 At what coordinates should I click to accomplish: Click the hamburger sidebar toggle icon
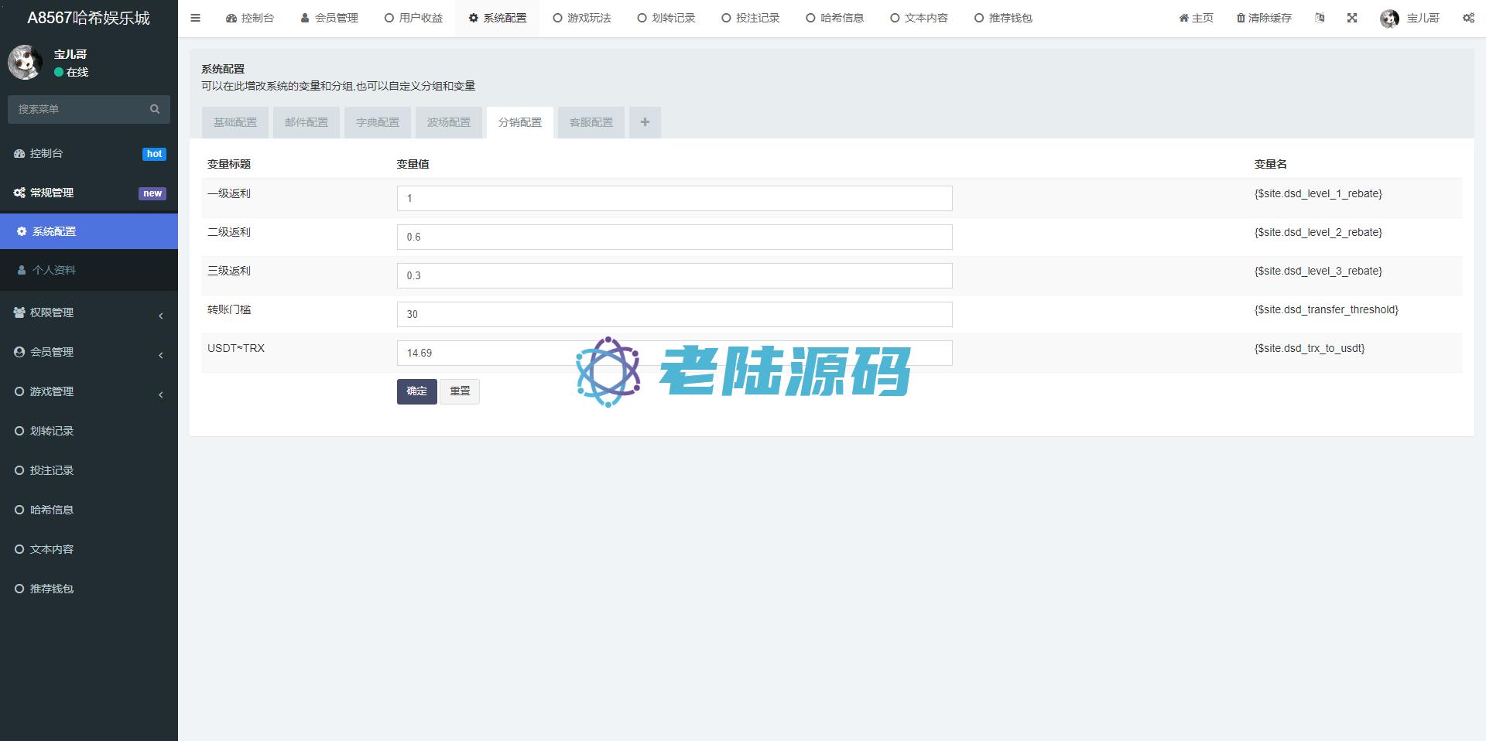(x=195, y=18)
